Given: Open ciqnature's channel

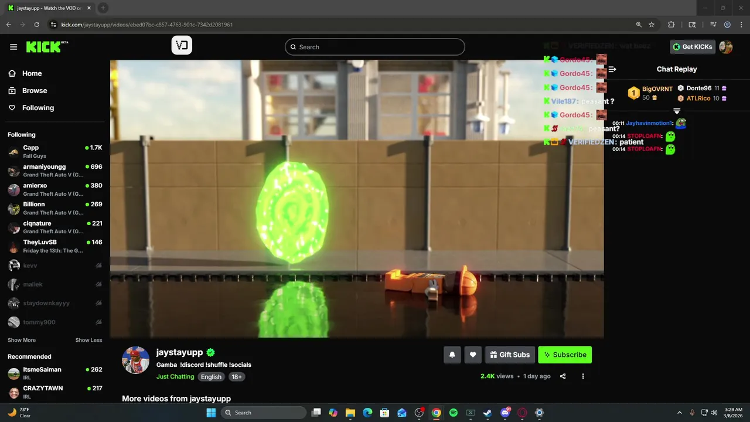Looking at the screenshot, I should point(55,227).
